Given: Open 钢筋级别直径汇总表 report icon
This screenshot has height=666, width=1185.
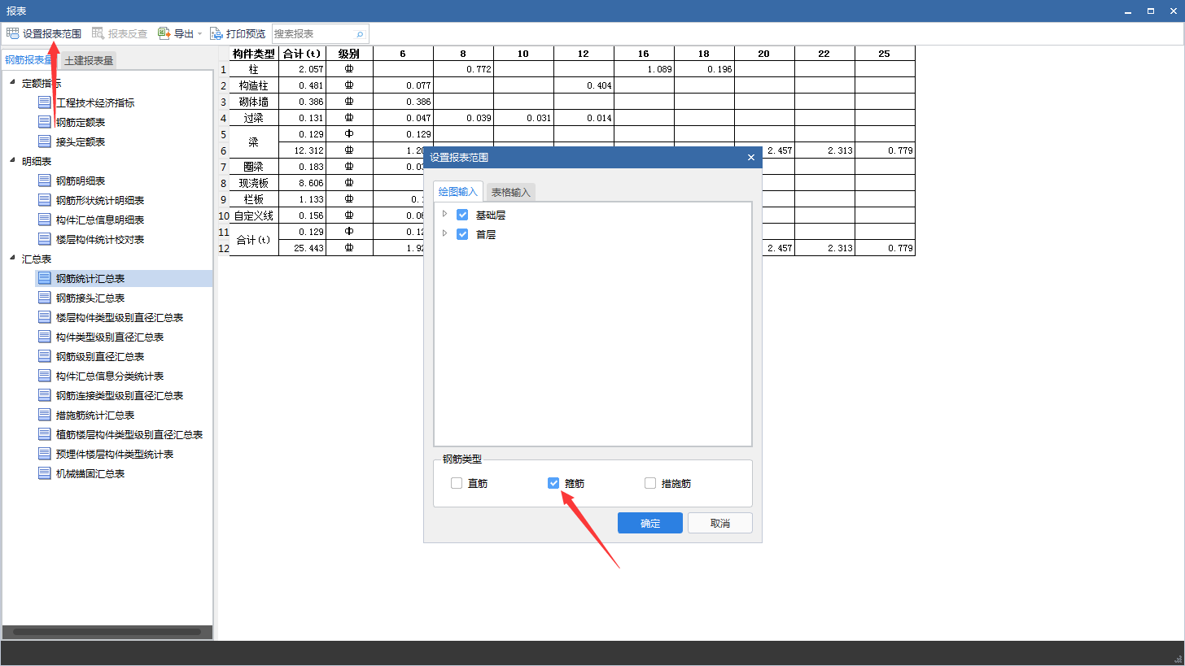Looking at the screenshot, I should (45, 357).
